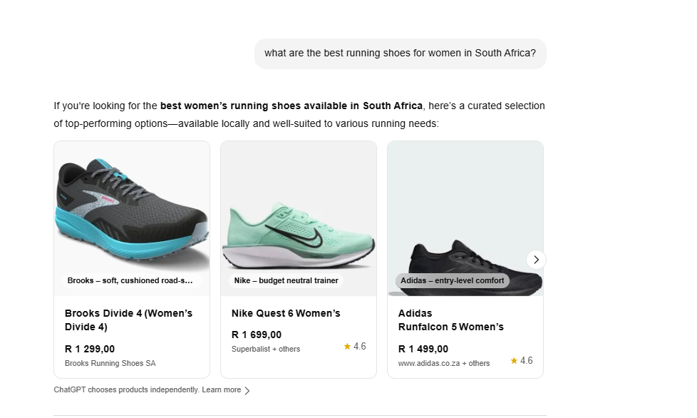The image size is (697, 418).
Task: Click the carousel next arrow button
Action: [536, 260]
